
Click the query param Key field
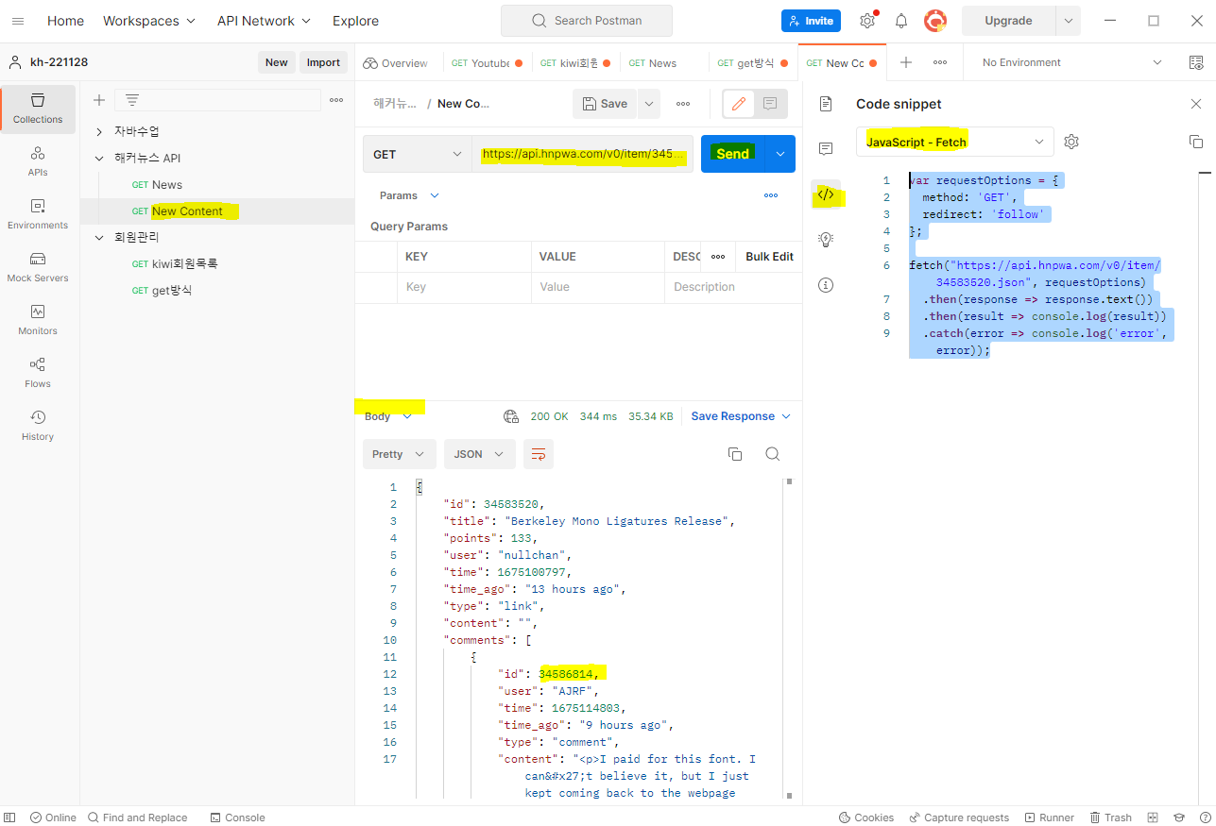click(464, 287)
